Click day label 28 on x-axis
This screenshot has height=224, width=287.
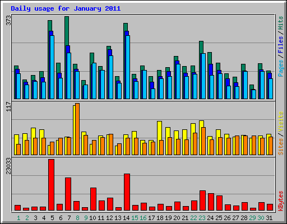point(244,218)
